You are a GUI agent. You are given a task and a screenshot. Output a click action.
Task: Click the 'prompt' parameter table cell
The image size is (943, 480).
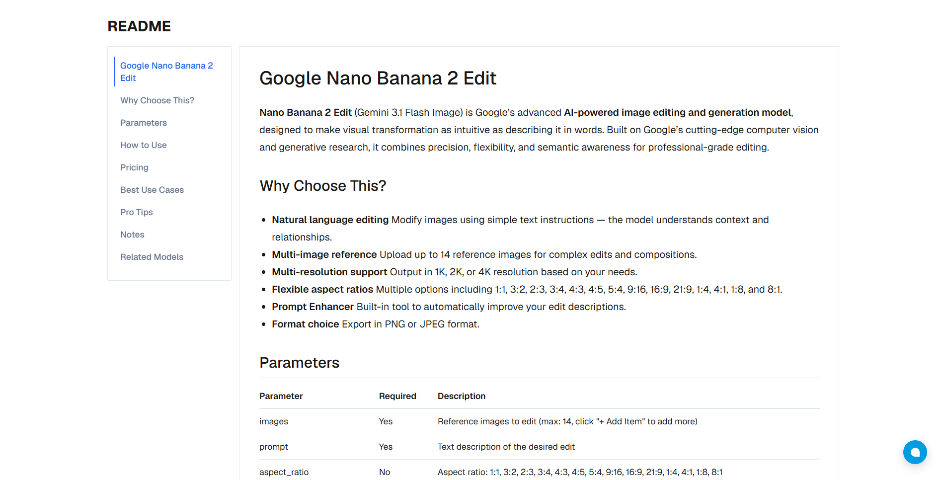[273, 447]
